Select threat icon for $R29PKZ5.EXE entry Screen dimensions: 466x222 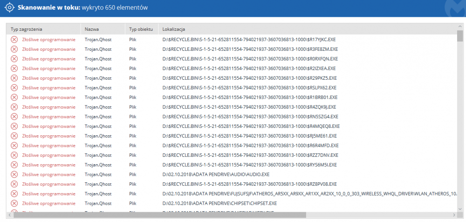[x=14, y=78]
